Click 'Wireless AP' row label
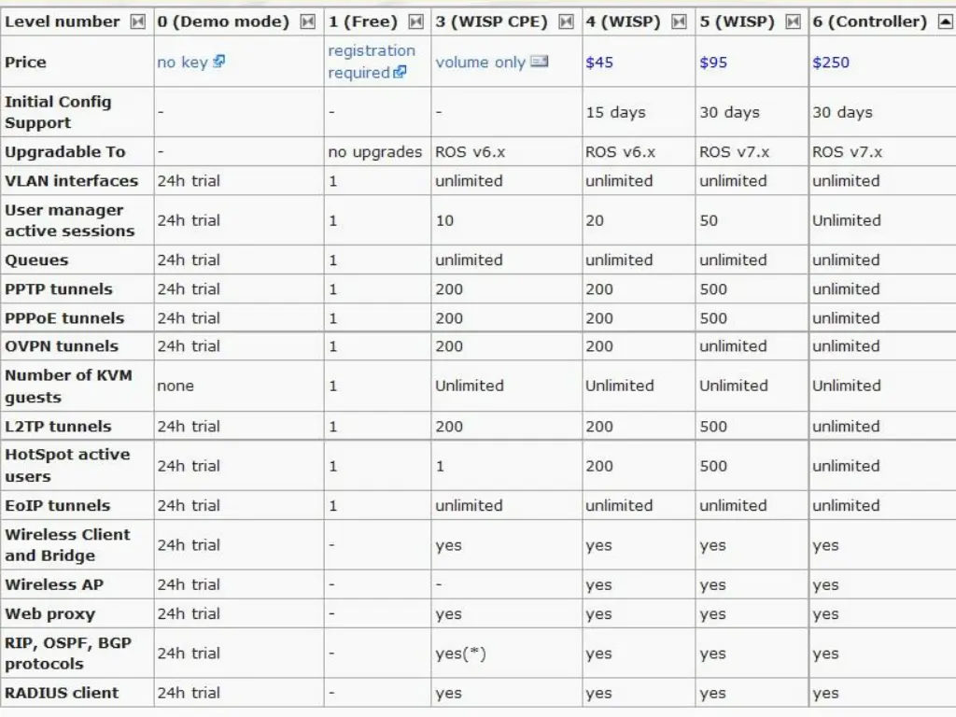 pyautogui.click(x=54, y=584)
